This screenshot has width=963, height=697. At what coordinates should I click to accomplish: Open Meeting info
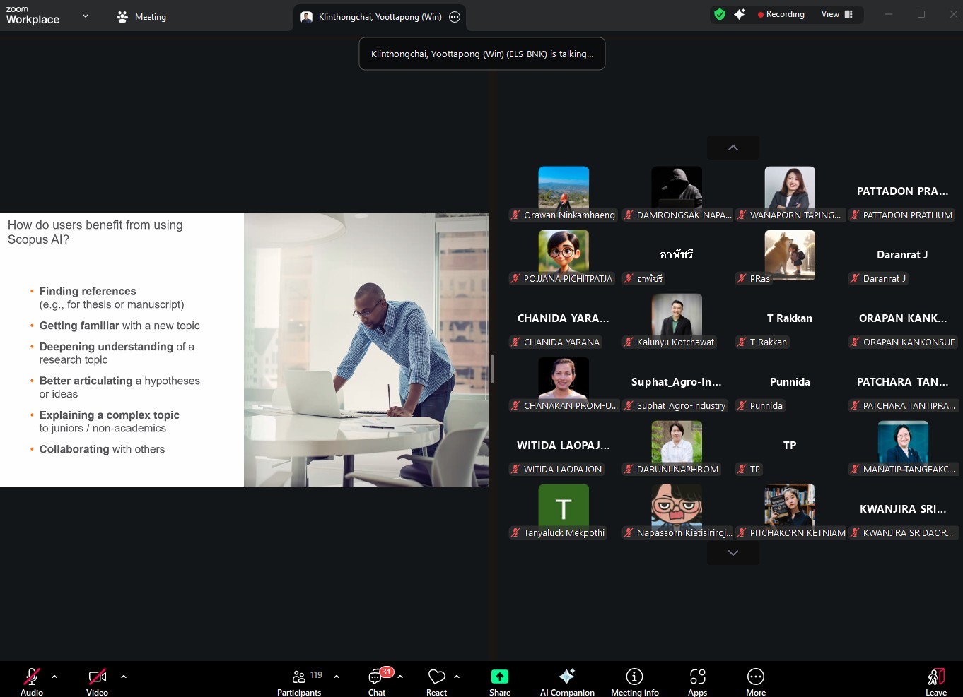point(634,677)
